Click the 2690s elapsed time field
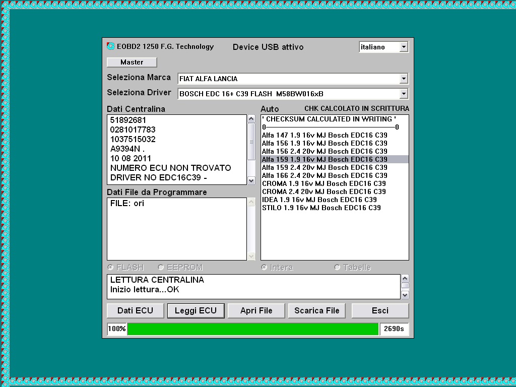Screen dimensions: 516x387 (394, 329)
